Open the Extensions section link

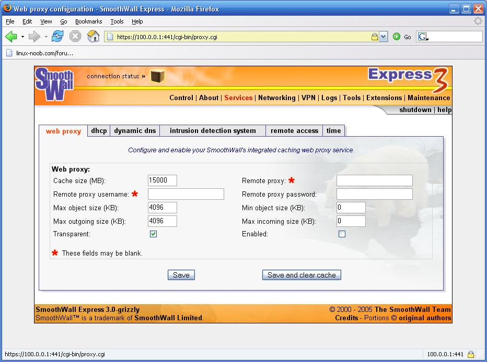tap(384, 98)
